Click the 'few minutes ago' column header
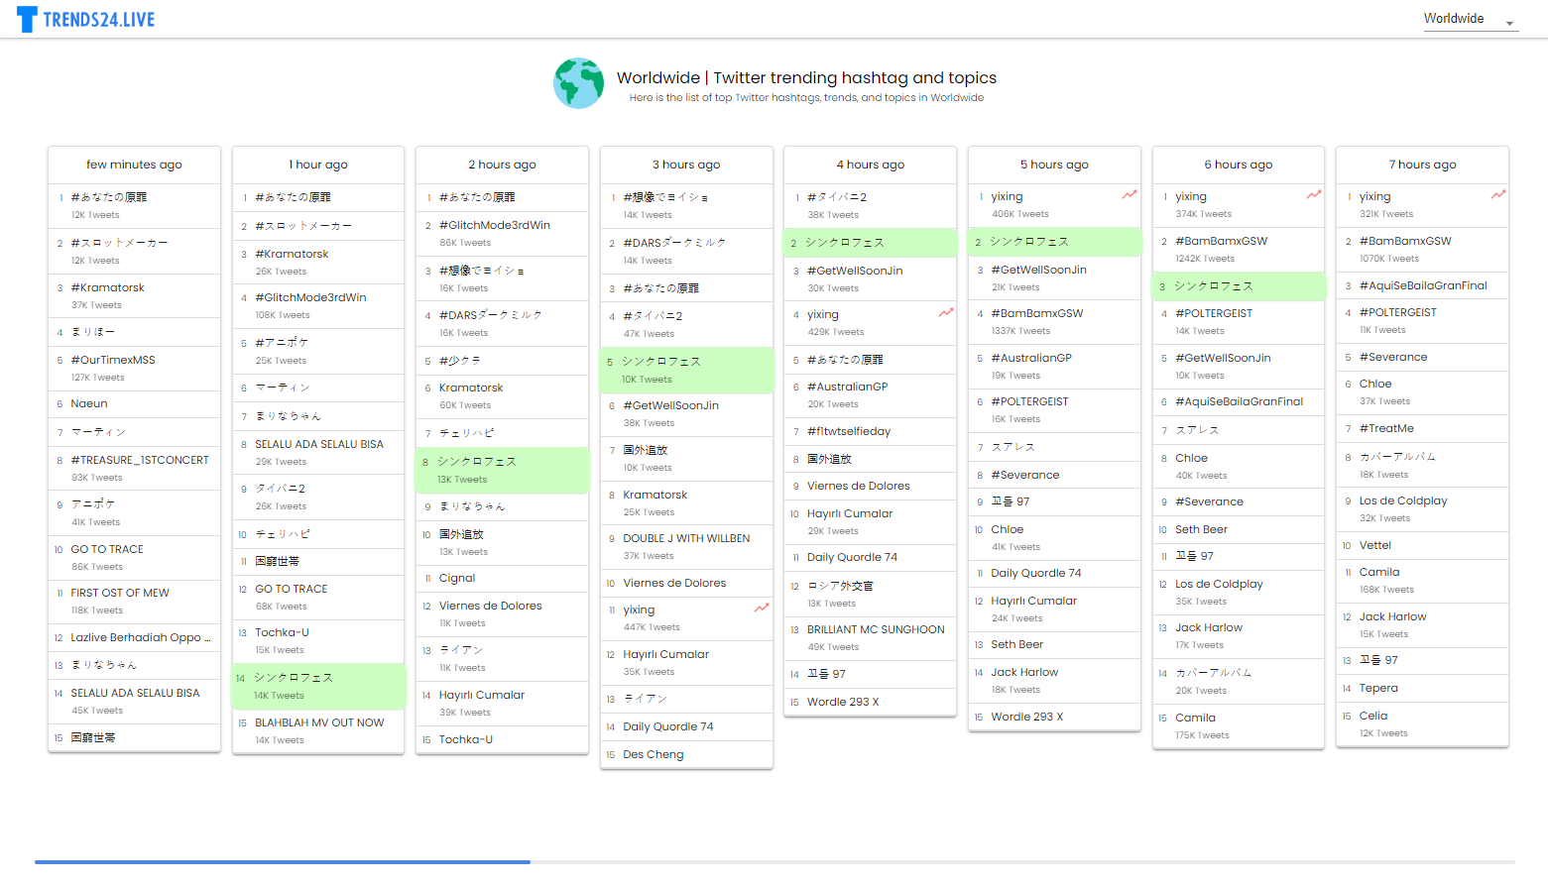Viewport: 1548px width, 887px height. coord(134,165)
